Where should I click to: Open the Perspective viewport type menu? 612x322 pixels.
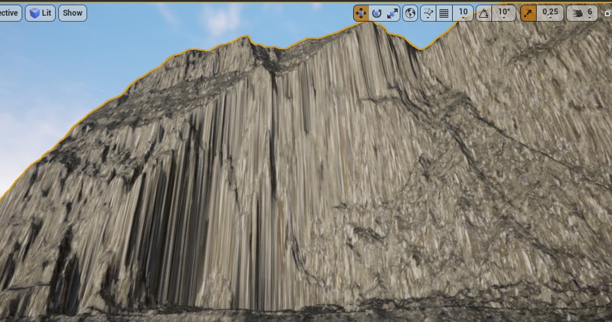click(x=10, y=13)
